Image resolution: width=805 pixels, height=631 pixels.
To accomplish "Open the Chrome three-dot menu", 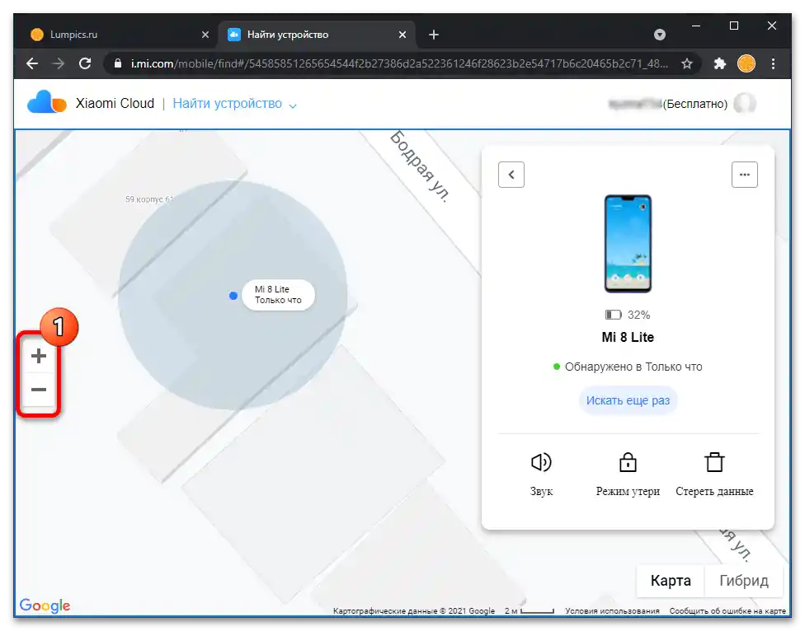I will 773,63.
